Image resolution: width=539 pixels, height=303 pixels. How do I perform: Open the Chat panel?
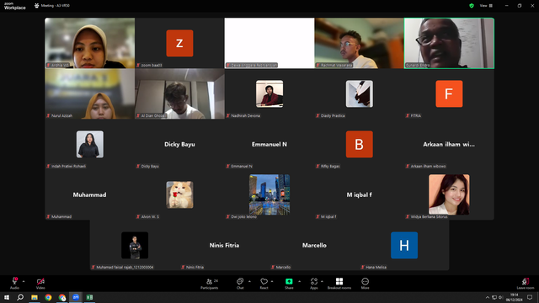pos(240,284)
